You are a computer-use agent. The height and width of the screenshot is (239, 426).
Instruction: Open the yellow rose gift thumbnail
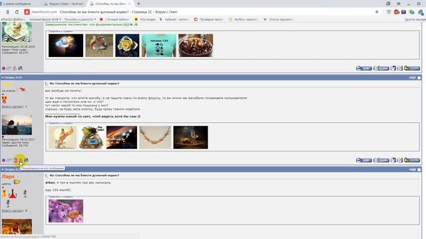coord(127,46)
